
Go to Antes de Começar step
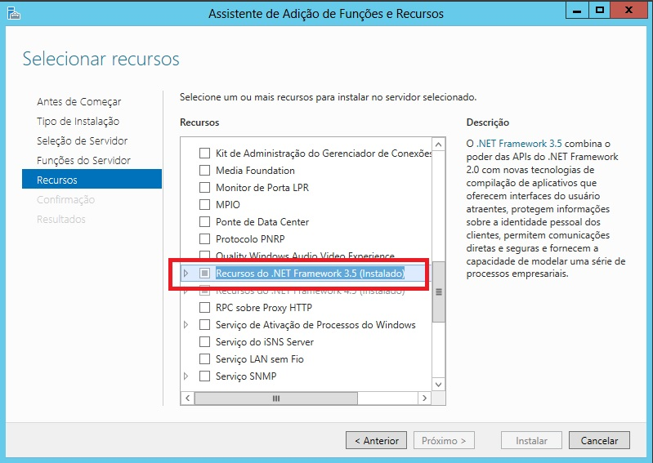click(79, 102)
